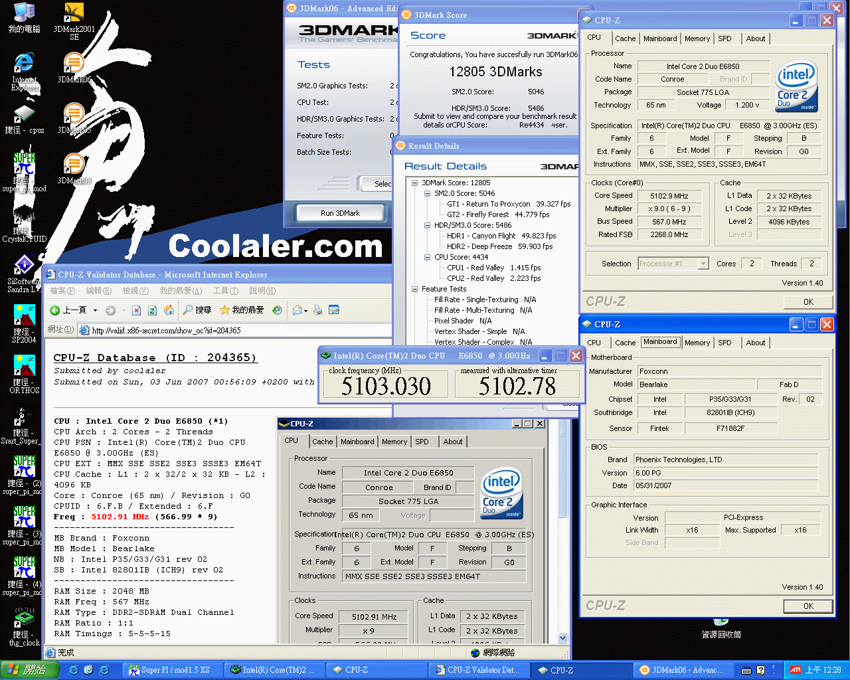The width and height of the screenshot is (850, 680).
Task: Click the Core Speed 5102.9 MHz value
Action: click(669, 196)
